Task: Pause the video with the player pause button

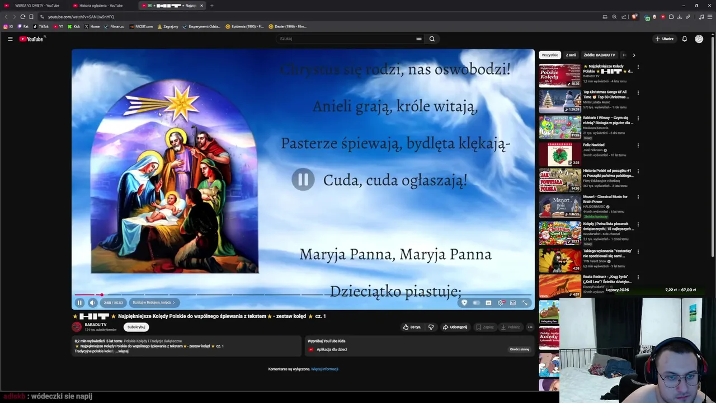Action: click(79, 303)
